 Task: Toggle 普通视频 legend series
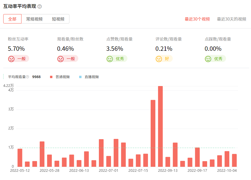(x=62, y=77)
